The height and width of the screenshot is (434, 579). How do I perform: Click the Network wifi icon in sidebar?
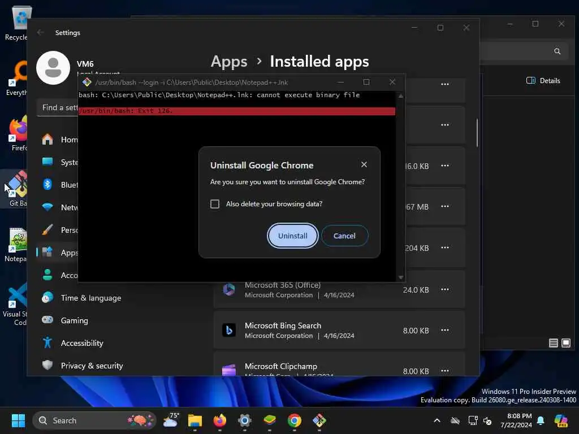47,207
